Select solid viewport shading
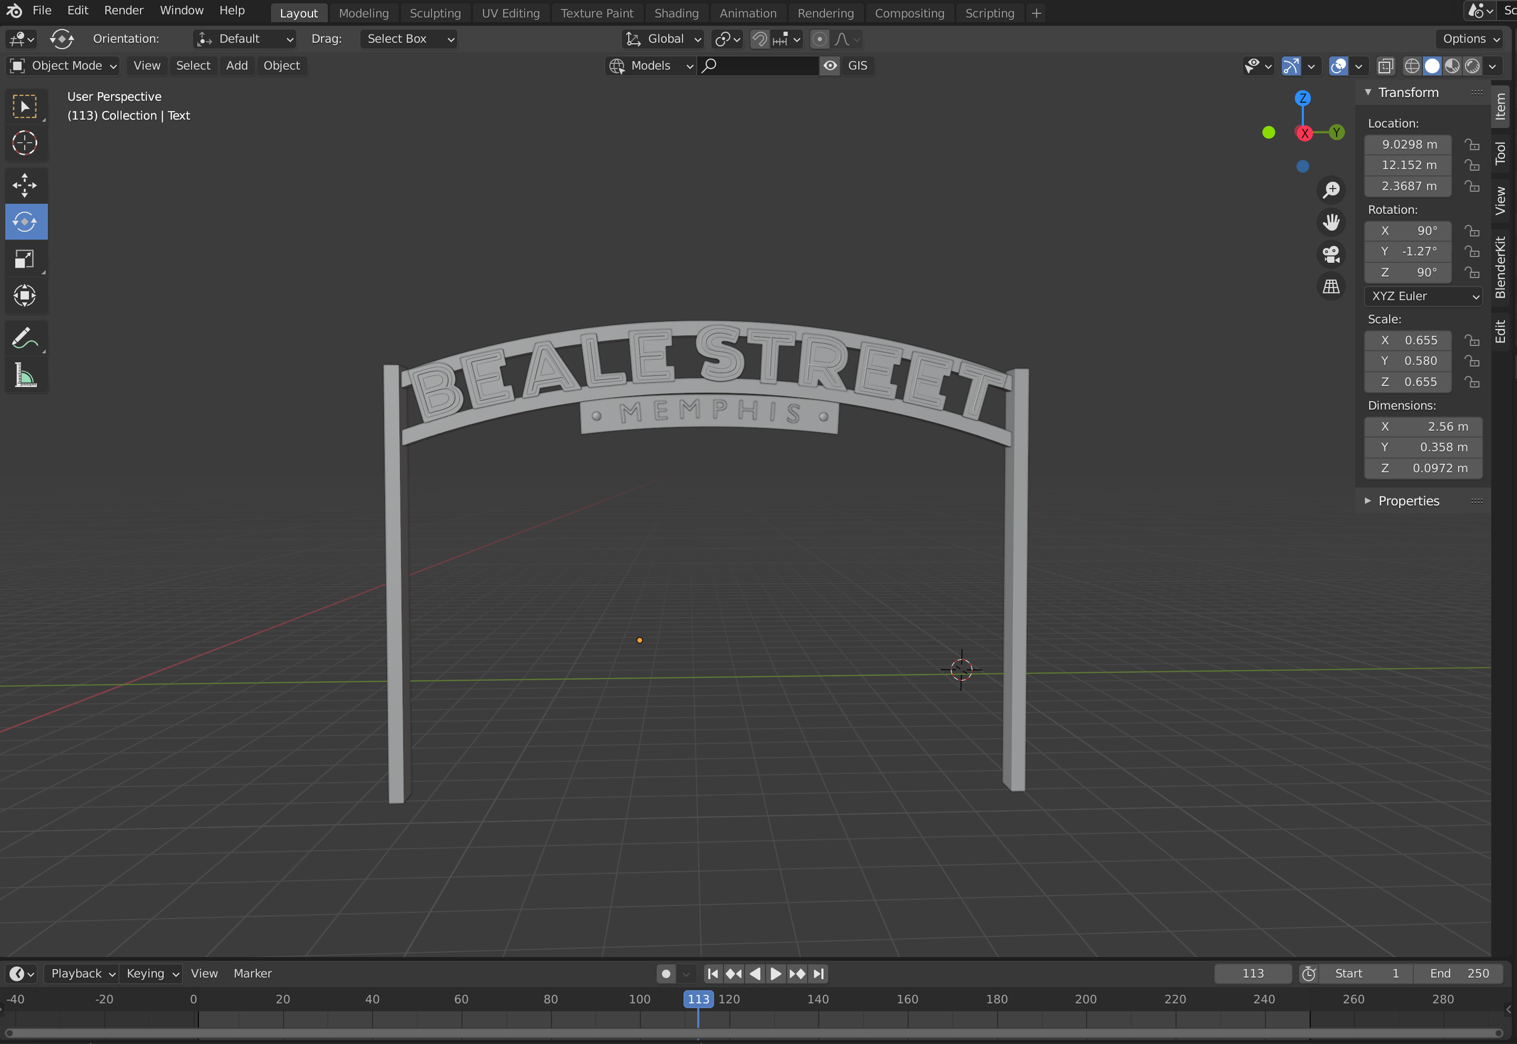 pyautogui.click(x=1432, y=66)
